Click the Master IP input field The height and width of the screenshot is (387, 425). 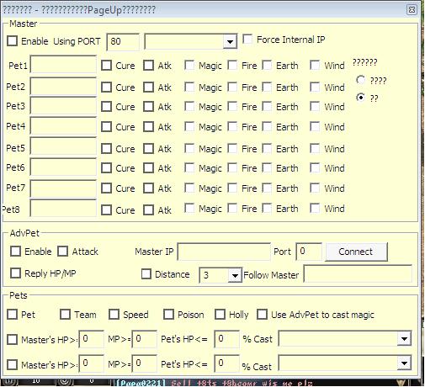[x=224, y=252]
